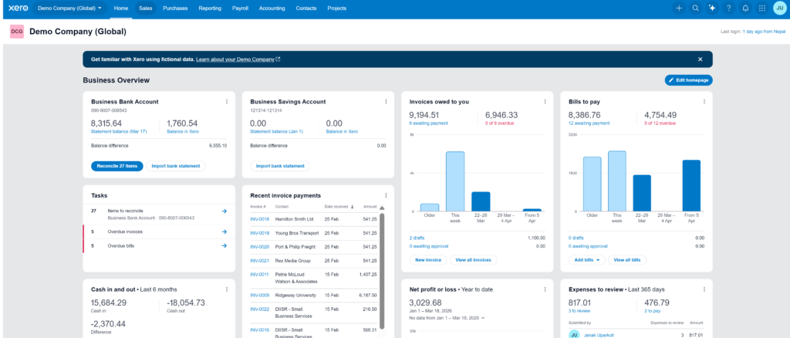Screen dimensions: 790x338
Task: Open search with the magnifier icon
Action: pos(695,8)
